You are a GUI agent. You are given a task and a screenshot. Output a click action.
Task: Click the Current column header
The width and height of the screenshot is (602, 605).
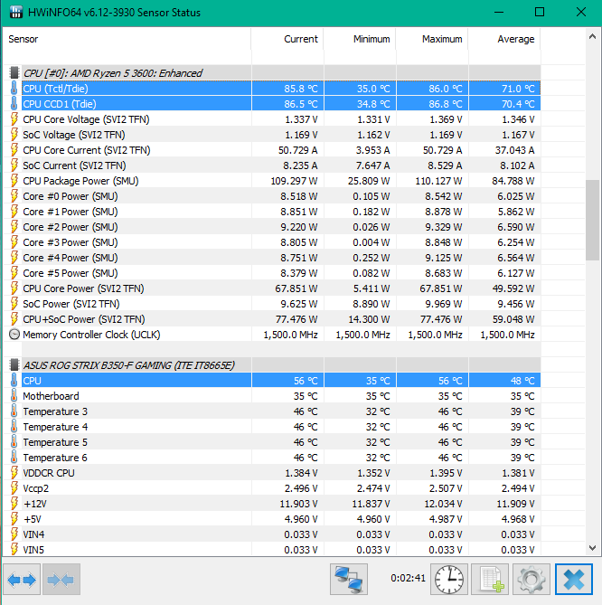coord(287,39)
